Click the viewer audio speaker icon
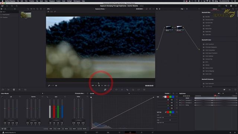Screen dimensions: 238x134 point(56,86)
